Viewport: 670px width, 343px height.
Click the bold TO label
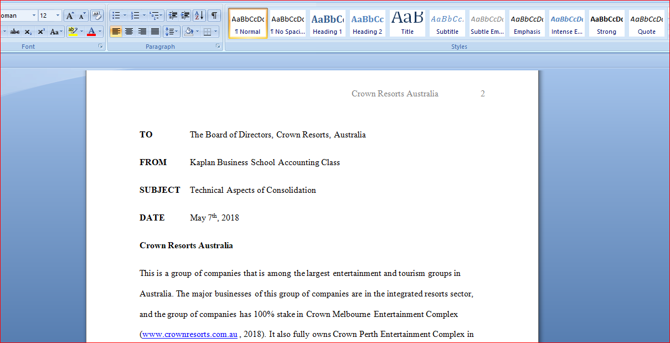146,135
